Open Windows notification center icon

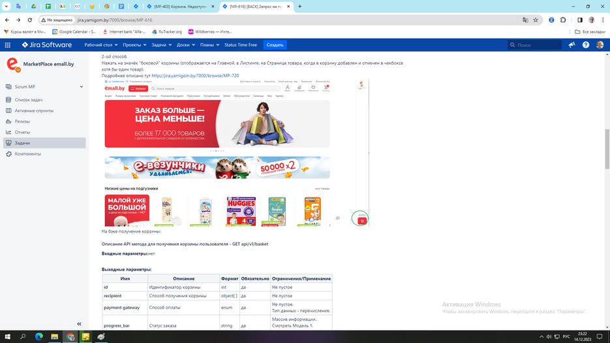click(600, 336)
